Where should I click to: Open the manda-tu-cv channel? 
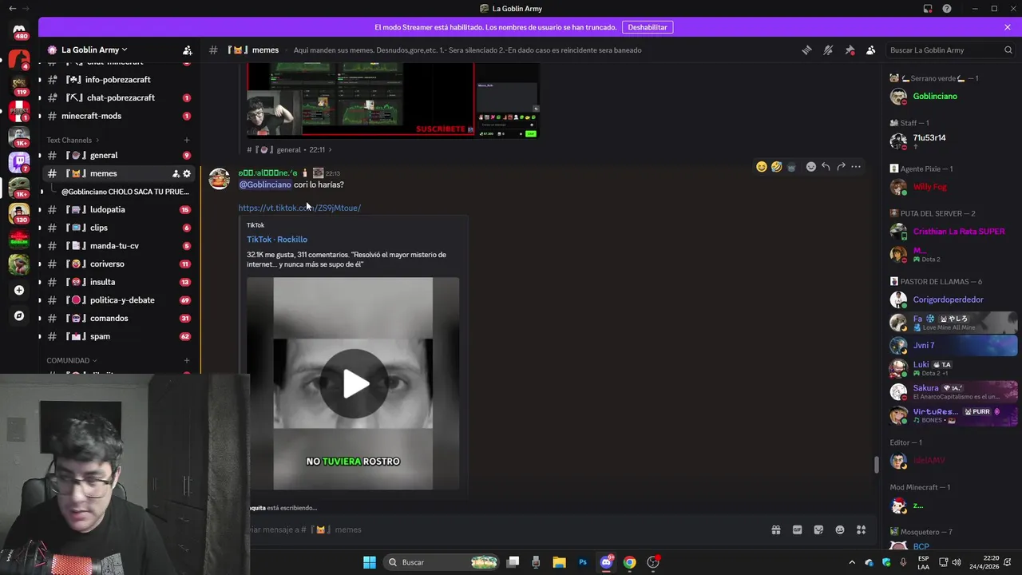[120, 246]
